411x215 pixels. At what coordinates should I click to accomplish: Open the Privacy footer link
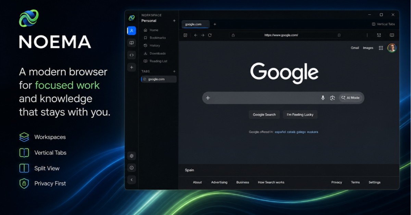tap(337, 182)
